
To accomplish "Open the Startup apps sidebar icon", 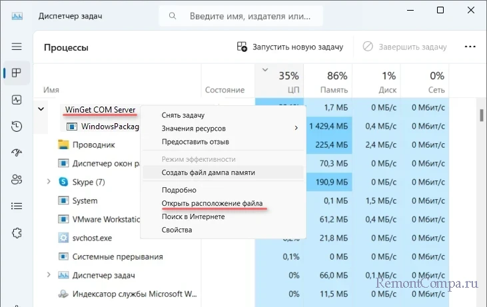I will 17,153.
